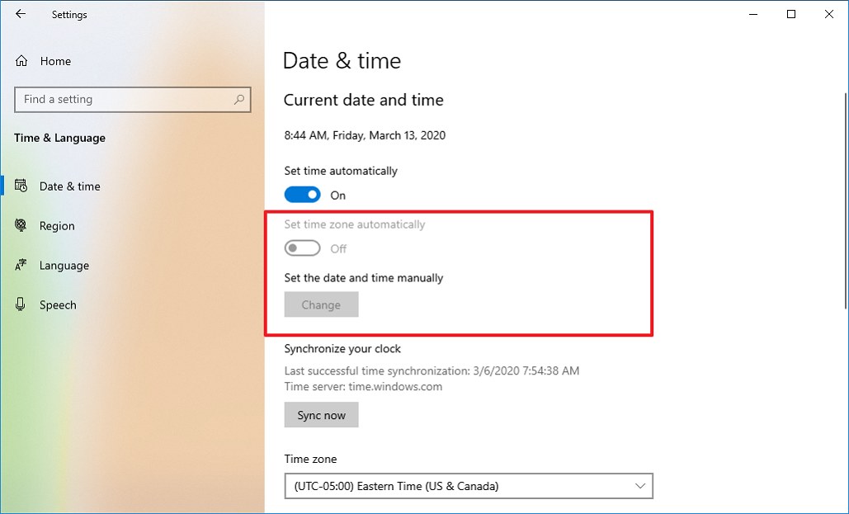Toggle Set time zone automatically switch
Viewport: 849px width, 514px height.
(x=302, y=248)
